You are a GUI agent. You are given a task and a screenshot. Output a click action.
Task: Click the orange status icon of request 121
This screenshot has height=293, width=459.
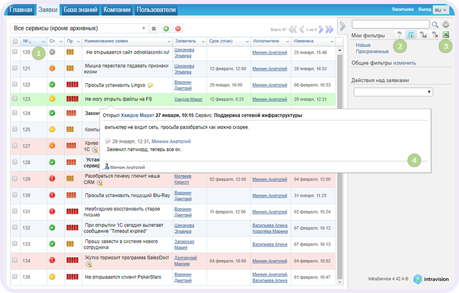click(x=52, y=68)
